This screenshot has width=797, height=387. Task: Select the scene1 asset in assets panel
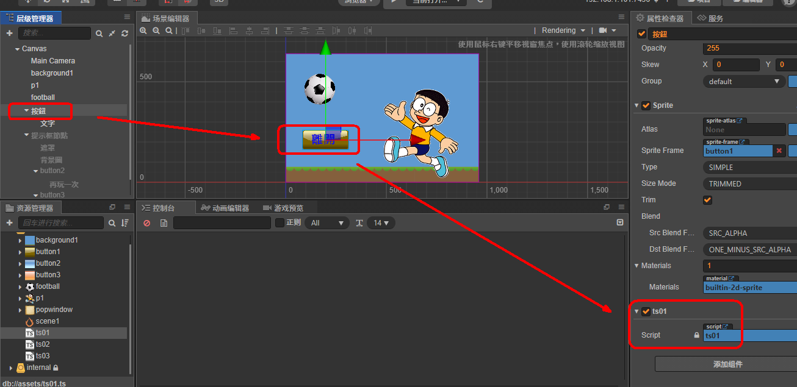click(48, 321)
